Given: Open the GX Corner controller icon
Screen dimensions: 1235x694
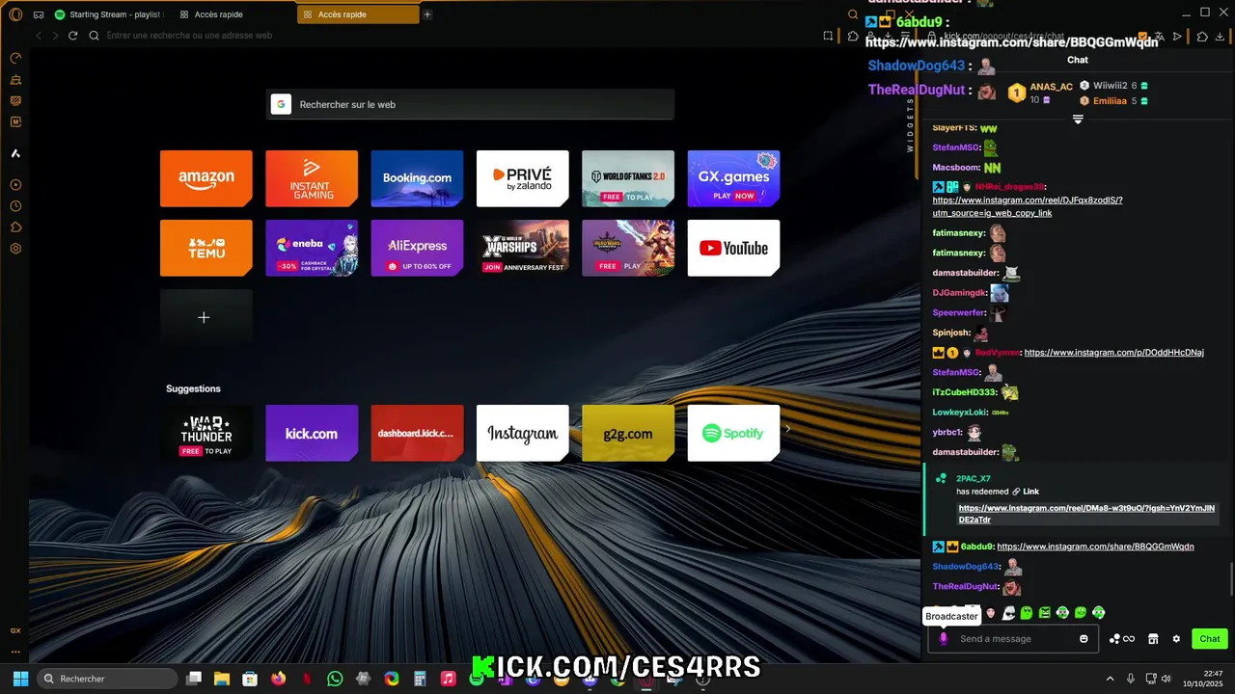Looking at the screenshot, I should point(39,14).
